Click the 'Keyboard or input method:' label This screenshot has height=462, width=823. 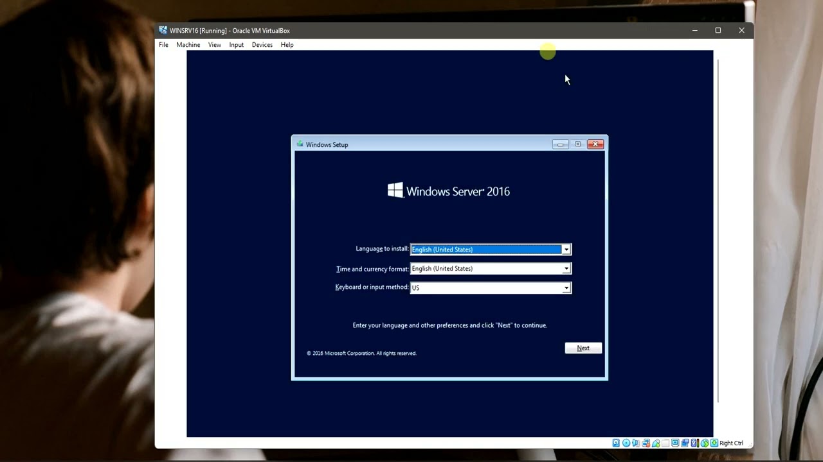click(372, 287)
